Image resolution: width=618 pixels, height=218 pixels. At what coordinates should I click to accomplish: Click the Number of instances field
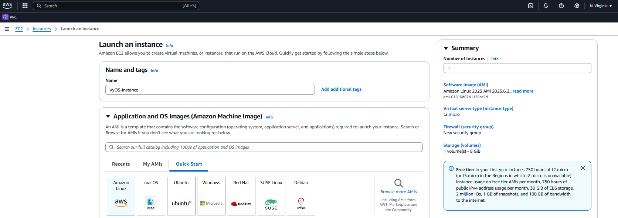tap(517, 68)
